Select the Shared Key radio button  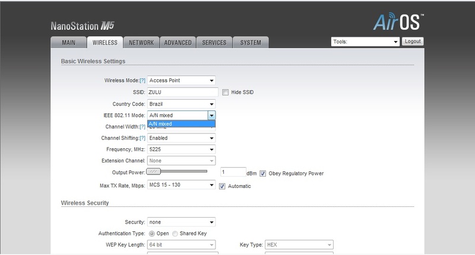175,234
